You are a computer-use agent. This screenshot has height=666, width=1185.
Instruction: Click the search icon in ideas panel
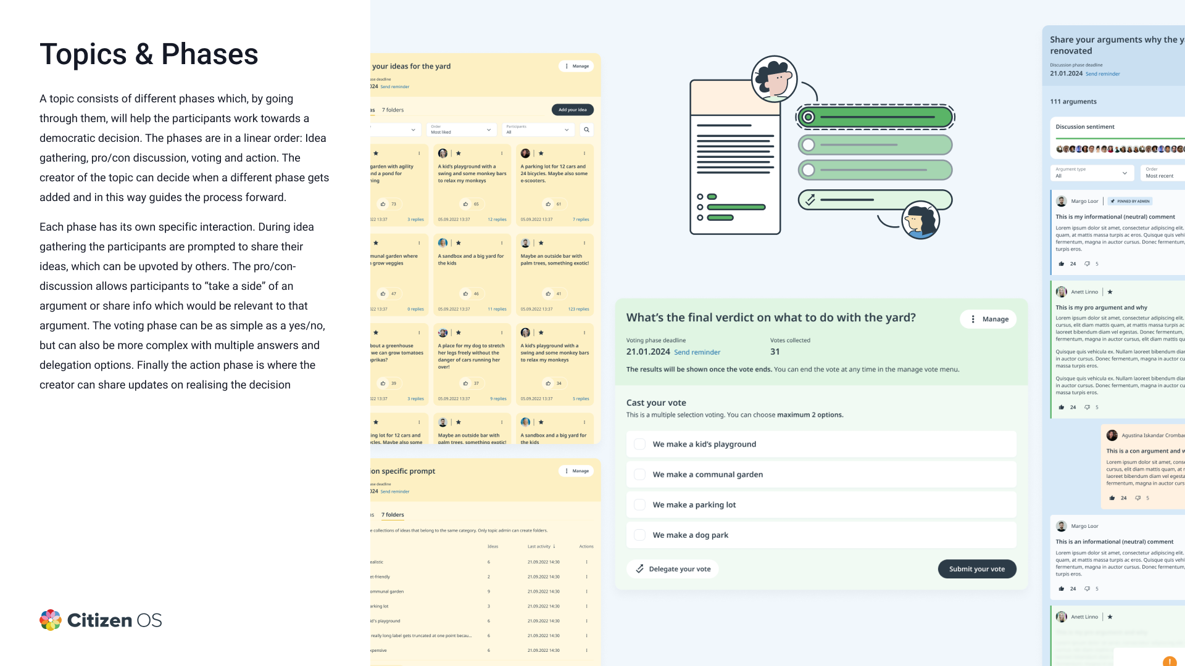(x=586, y=129)
